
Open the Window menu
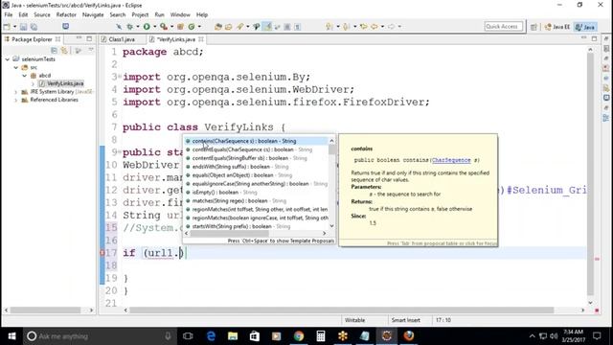(x=180, y=15)
